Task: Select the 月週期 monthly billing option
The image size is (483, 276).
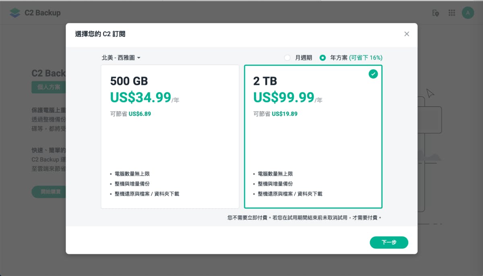Action: (287, 58)
